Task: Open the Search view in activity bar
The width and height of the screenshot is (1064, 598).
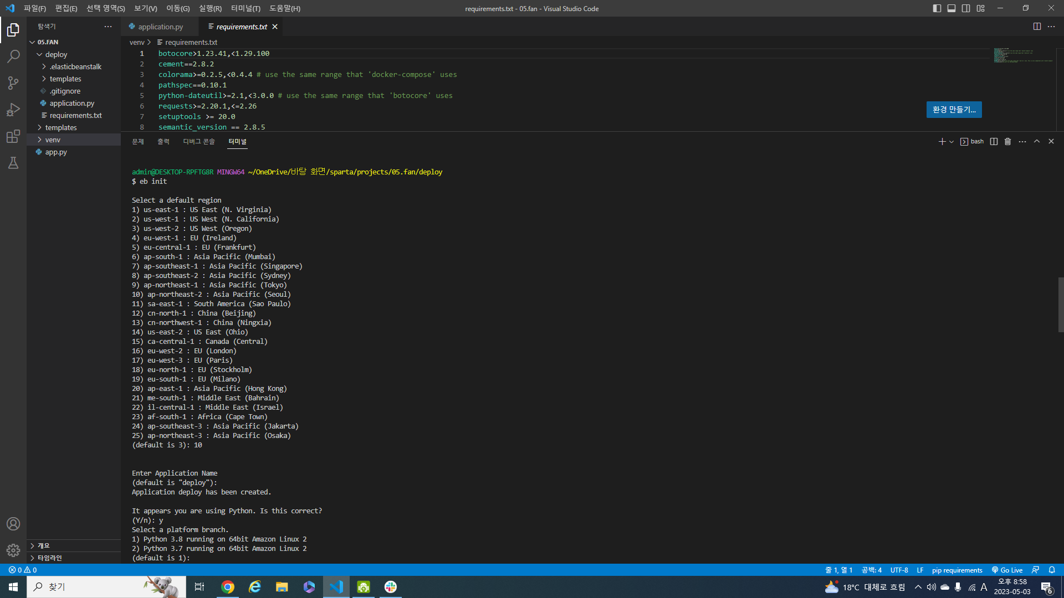Action: (x=13, y=56)
